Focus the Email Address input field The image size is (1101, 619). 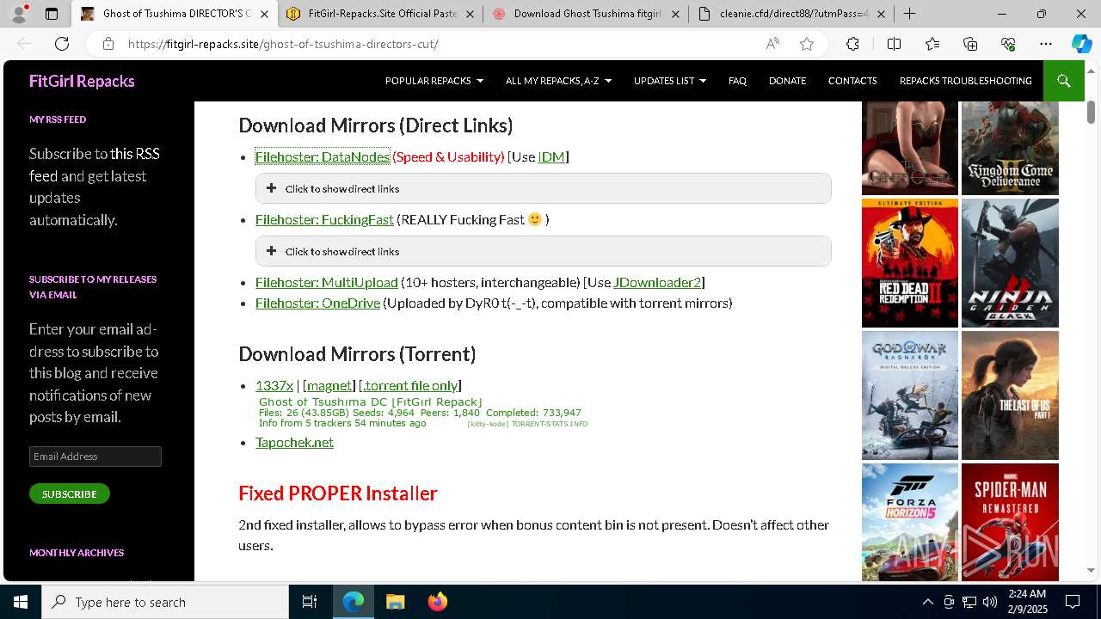click(x=95, y=457)
